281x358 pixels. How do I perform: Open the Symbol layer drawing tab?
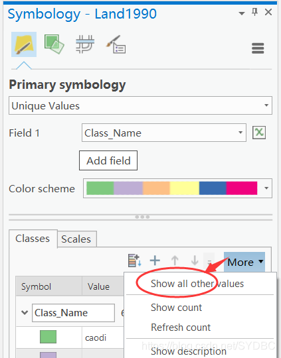point(85,44)
